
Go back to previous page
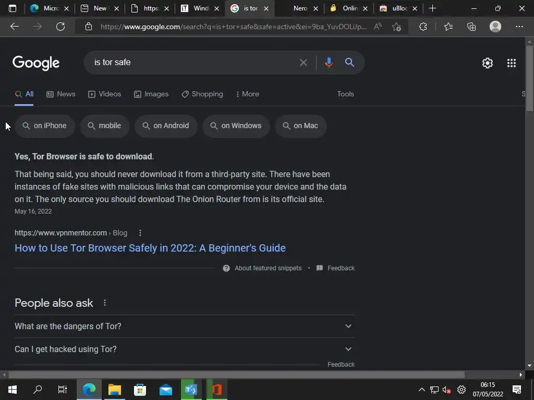14,27
